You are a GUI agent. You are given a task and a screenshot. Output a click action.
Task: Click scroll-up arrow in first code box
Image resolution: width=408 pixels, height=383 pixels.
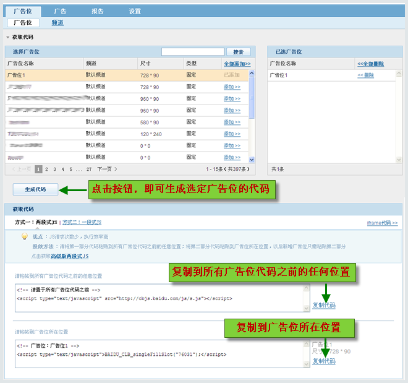click(306, 288)
